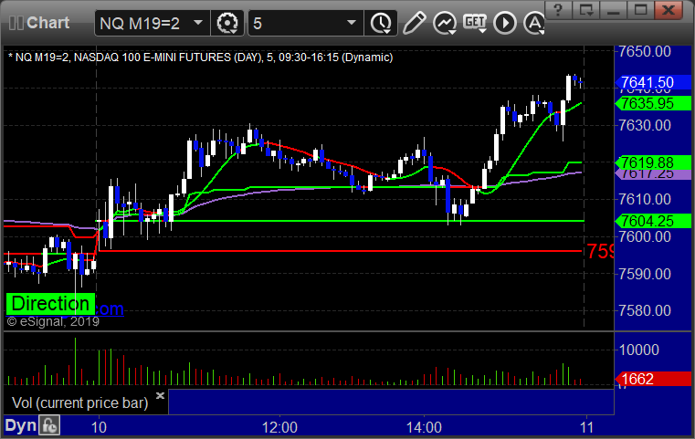Image resolution: width=695 pixels, height=439 pixels.
Task: Click the question mark help icon
Action: 558,10
